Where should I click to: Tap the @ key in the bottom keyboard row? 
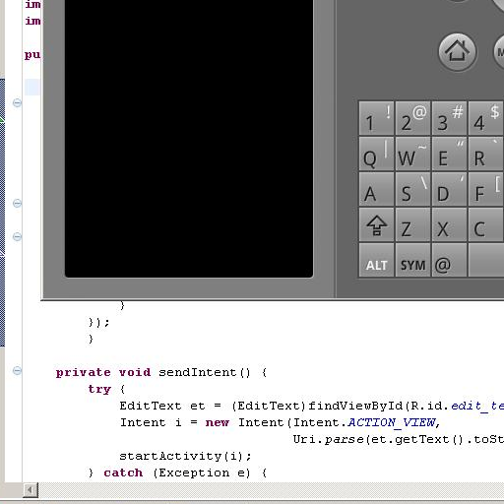click(449, 260)
